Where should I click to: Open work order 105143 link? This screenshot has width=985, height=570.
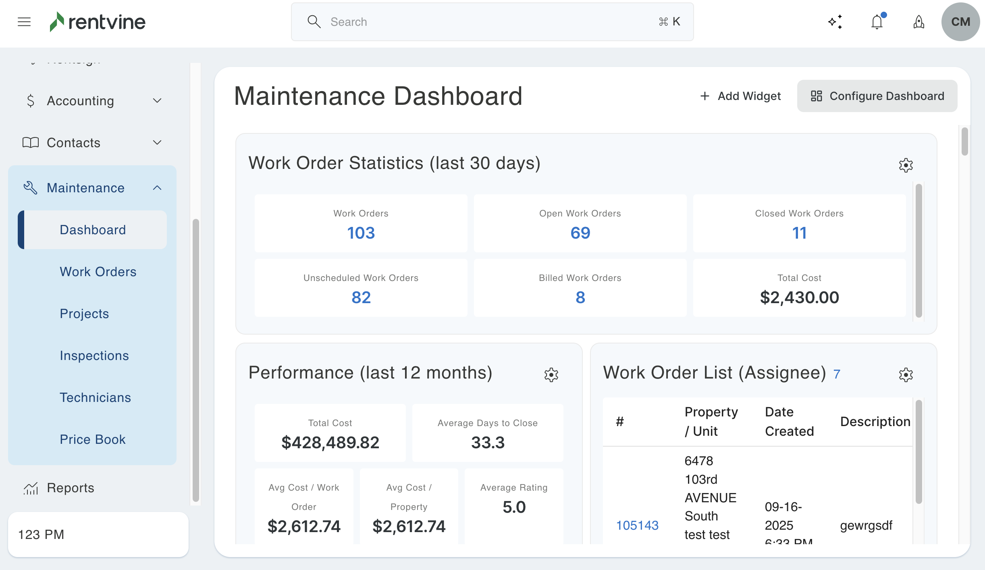[x=637, y=525]
